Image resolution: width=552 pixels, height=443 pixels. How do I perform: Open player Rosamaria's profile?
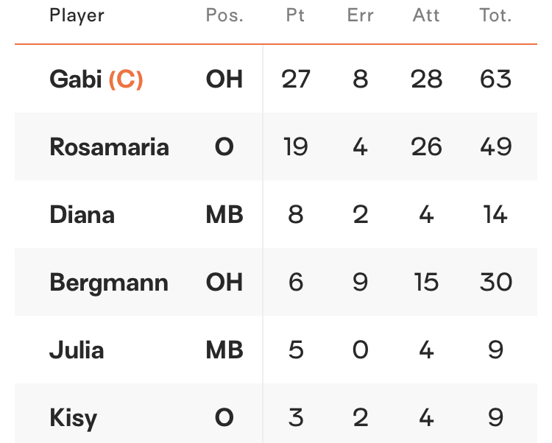click(109, 146)
